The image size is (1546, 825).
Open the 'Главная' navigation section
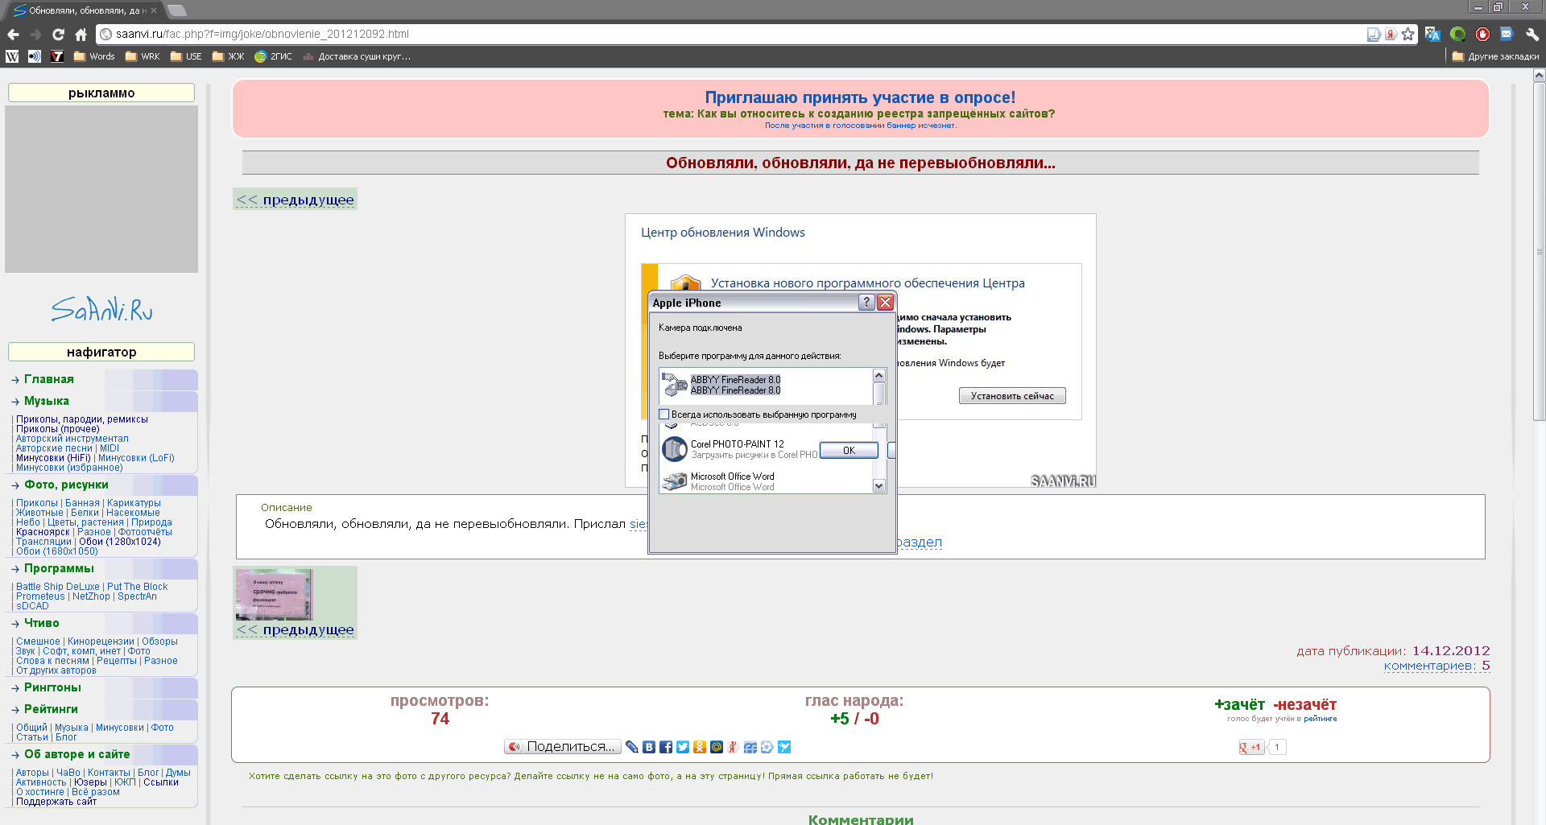tap(49, 379)
